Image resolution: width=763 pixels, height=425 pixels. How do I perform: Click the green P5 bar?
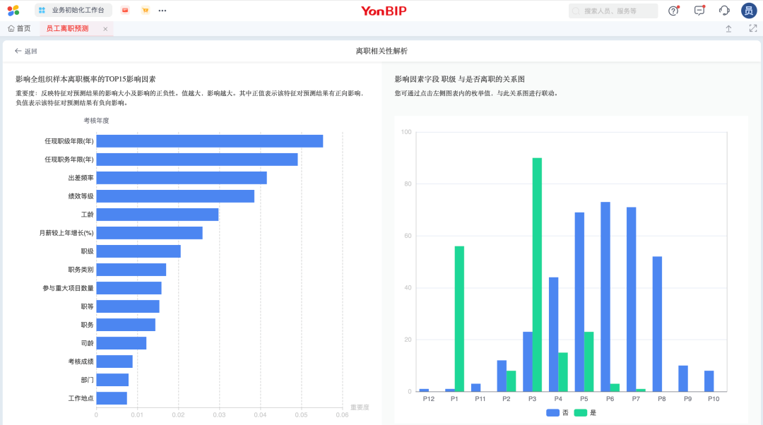588,361
